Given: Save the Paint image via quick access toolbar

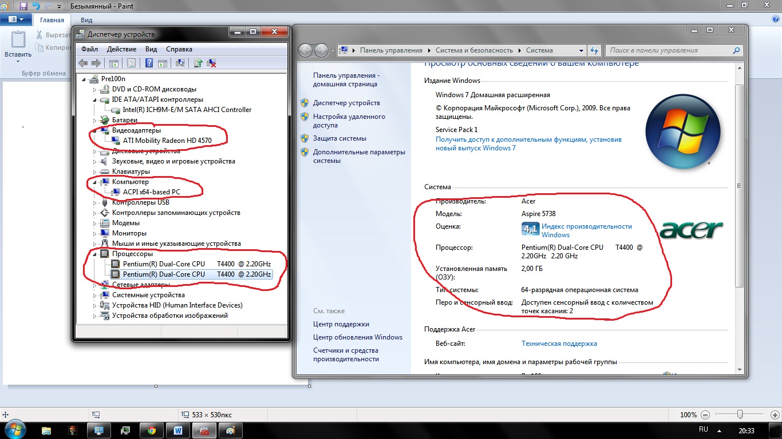Looking at the screenshot, I should pyautogui.click(x=23, y=6).
